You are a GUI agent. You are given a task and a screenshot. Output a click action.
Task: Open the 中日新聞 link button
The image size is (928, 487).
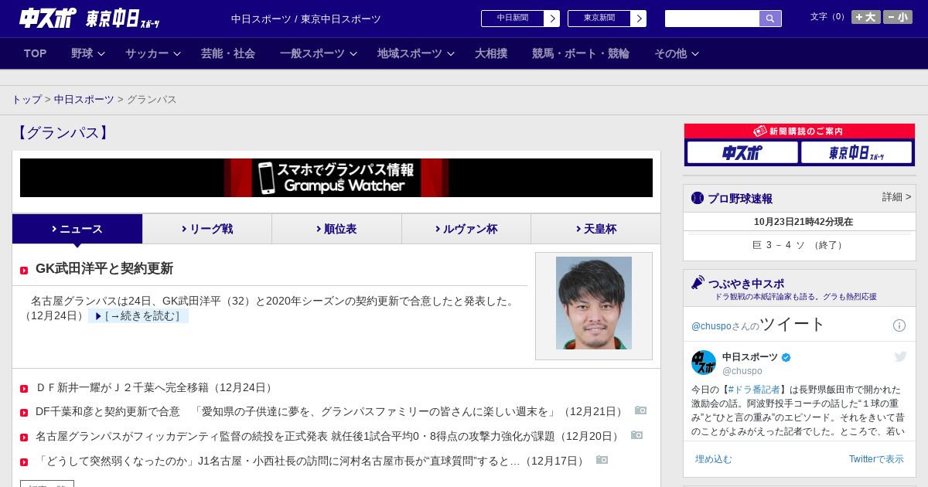pos(513,19)
